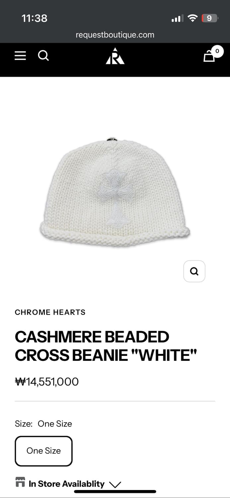Open the shopping bag cart
Image resolution: width=230 pixels, height=498 pixels.
pos(209,56)
